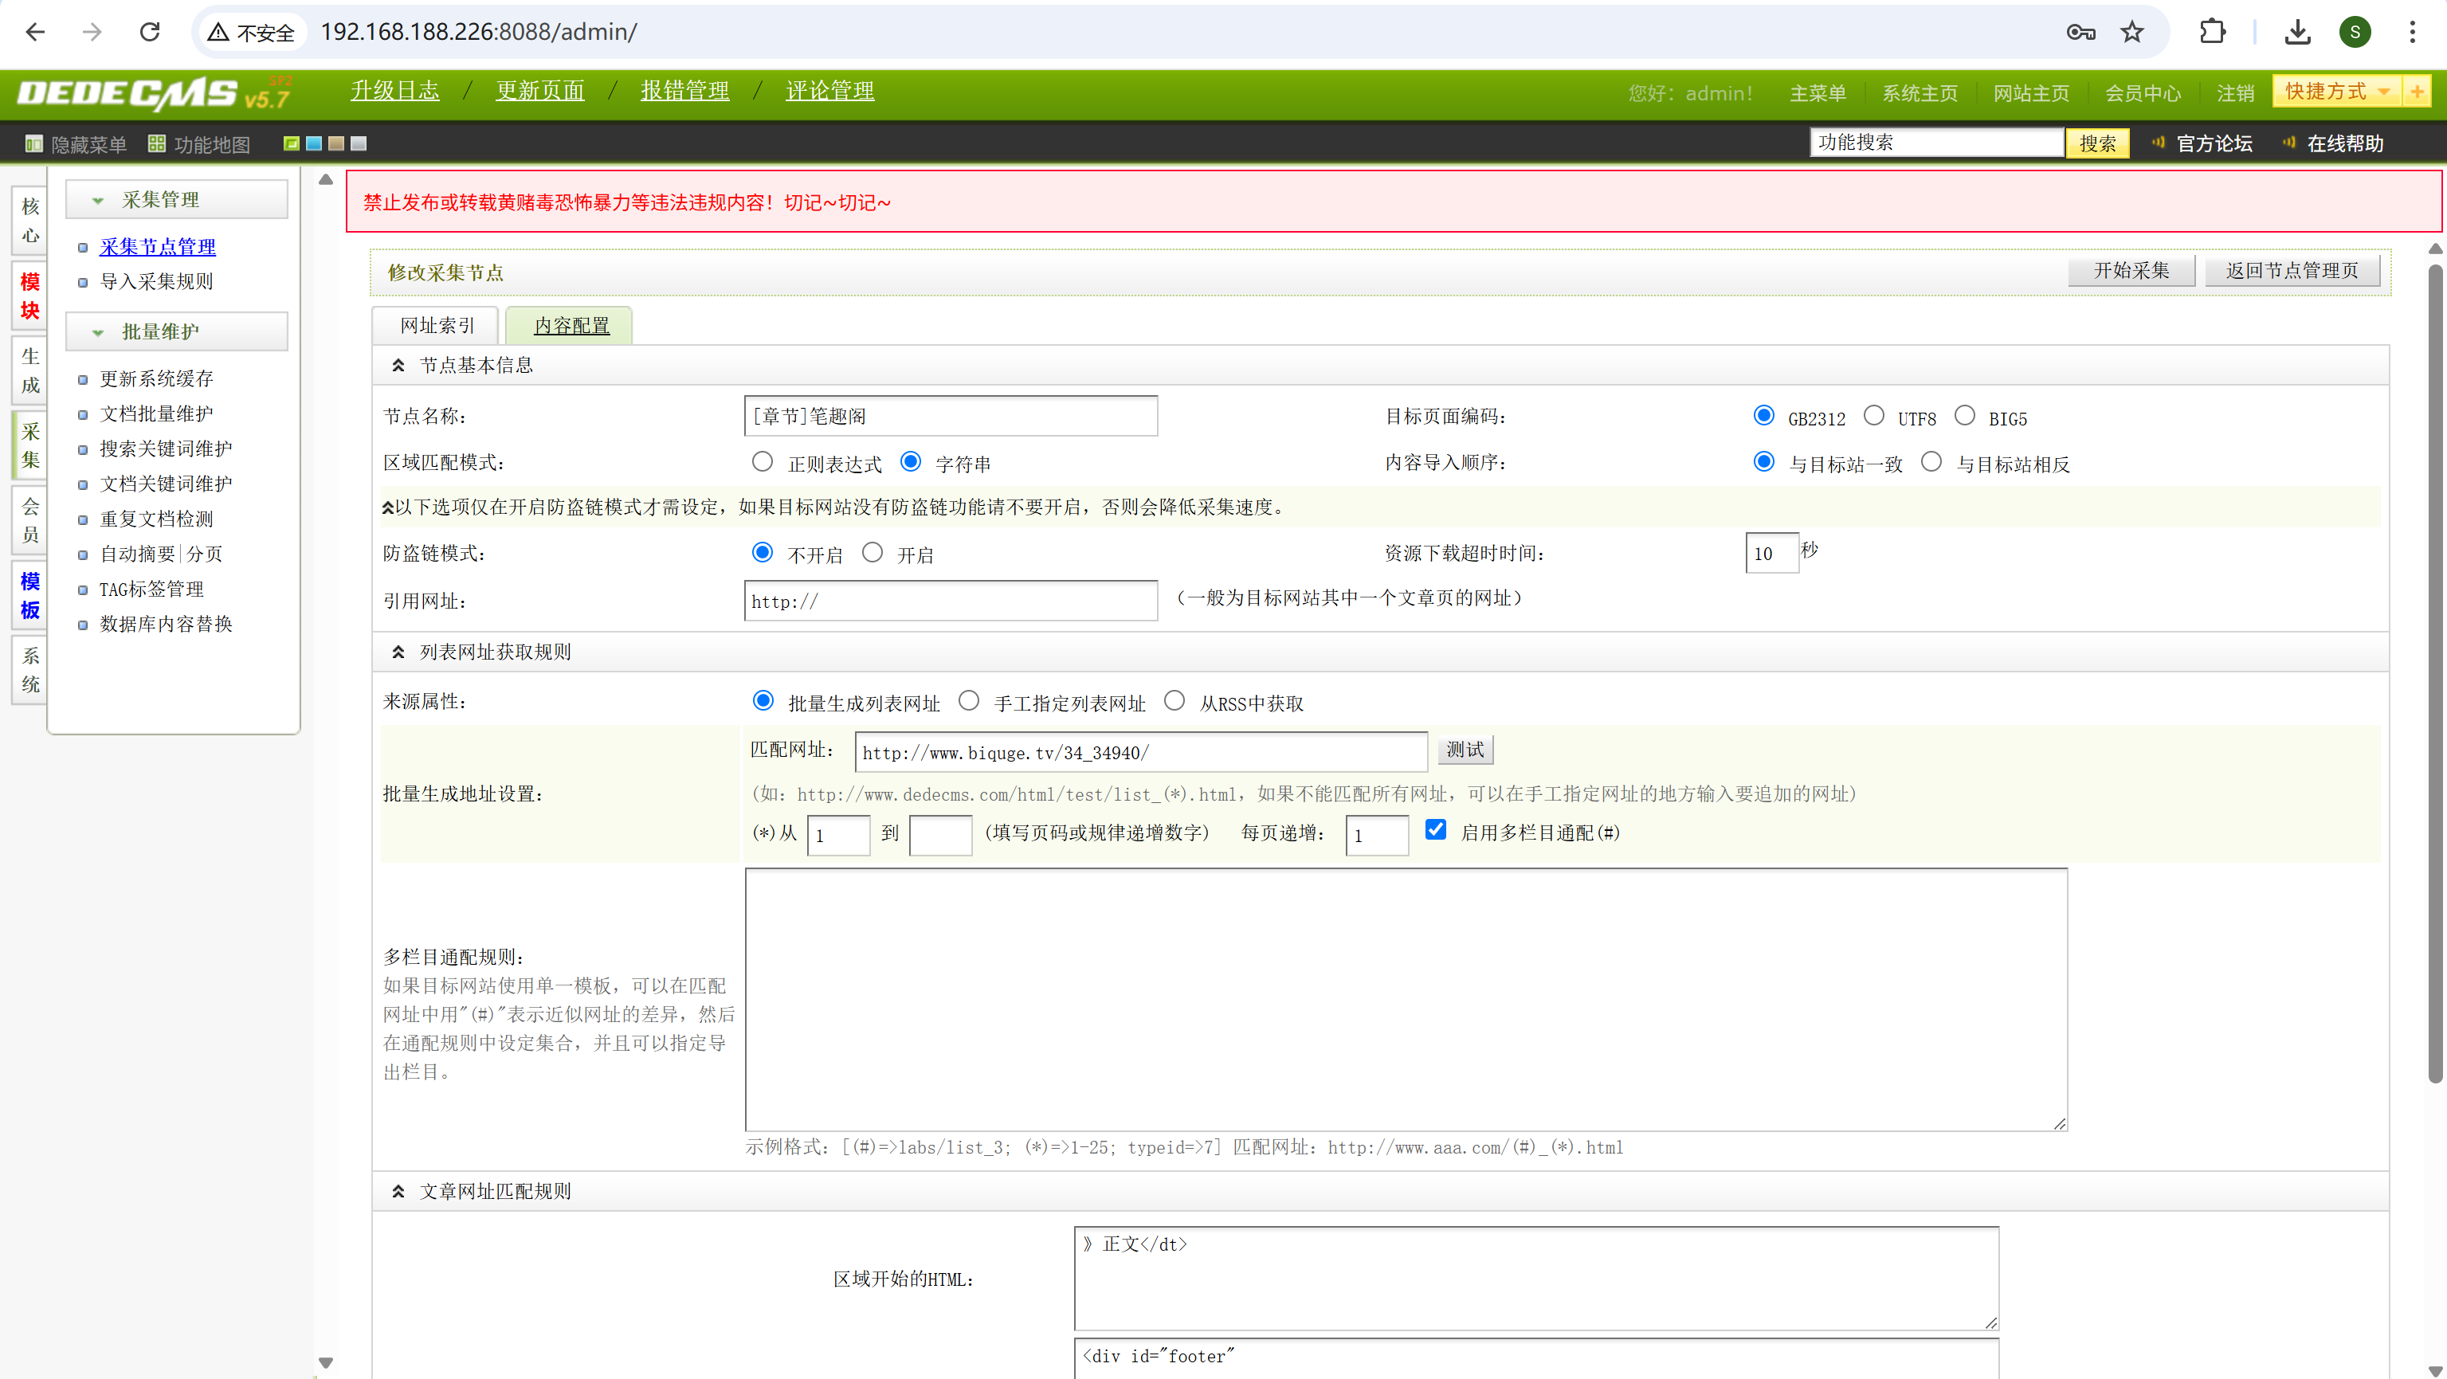
Task: Click the 节点名称 input field
Action: [950, 416]
